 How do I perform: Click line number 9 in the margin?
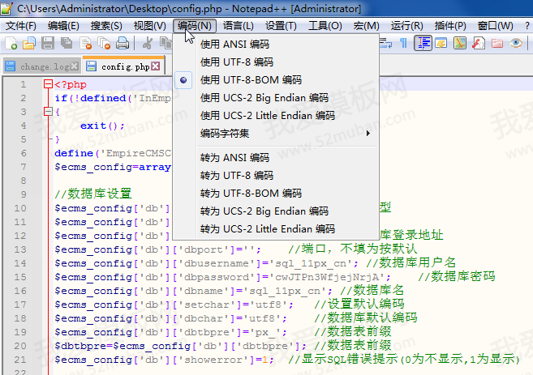point(23,194)
